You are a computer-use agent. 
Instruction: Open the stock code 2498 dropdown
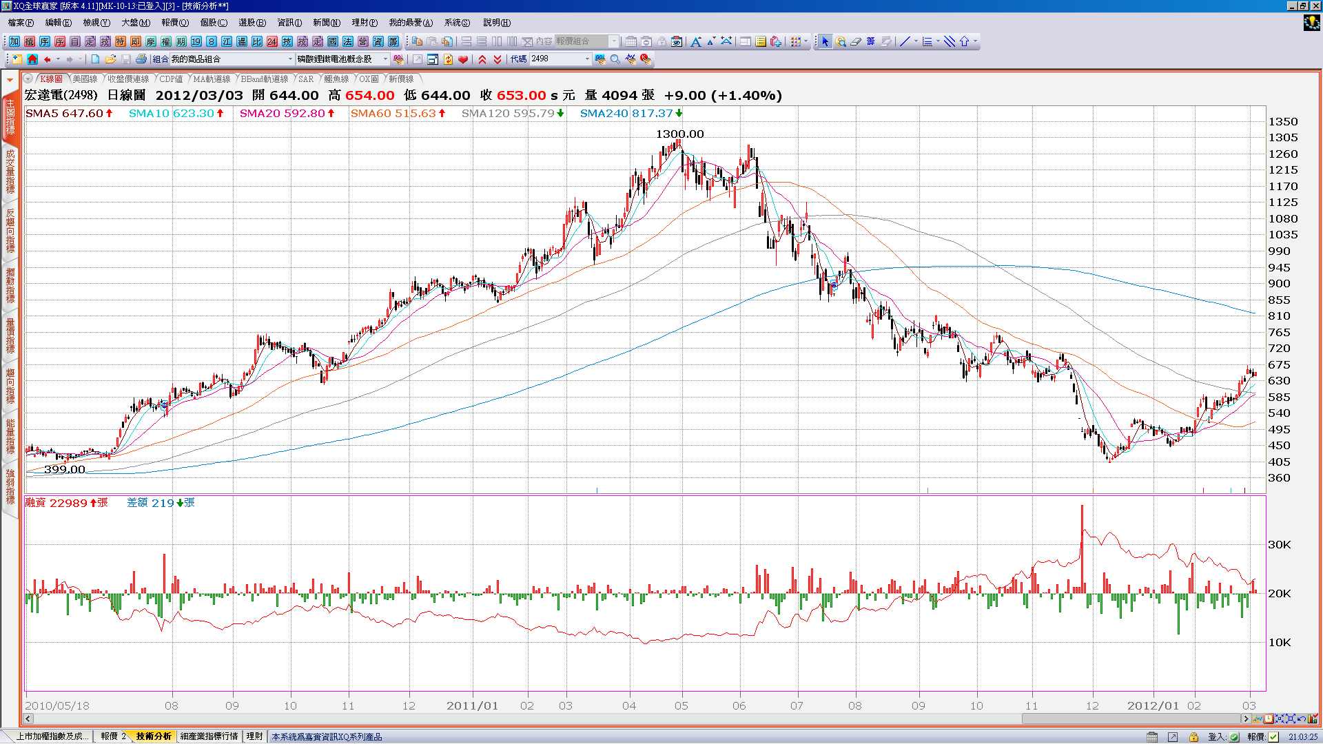click(x=587, y=59)
